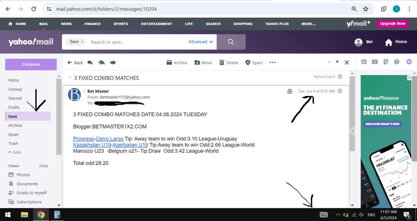Open the Calendar panel icon

tap(375, 62)
